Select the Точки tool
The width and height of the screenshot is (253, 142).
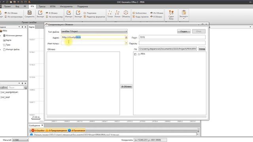tap(110, 14)
